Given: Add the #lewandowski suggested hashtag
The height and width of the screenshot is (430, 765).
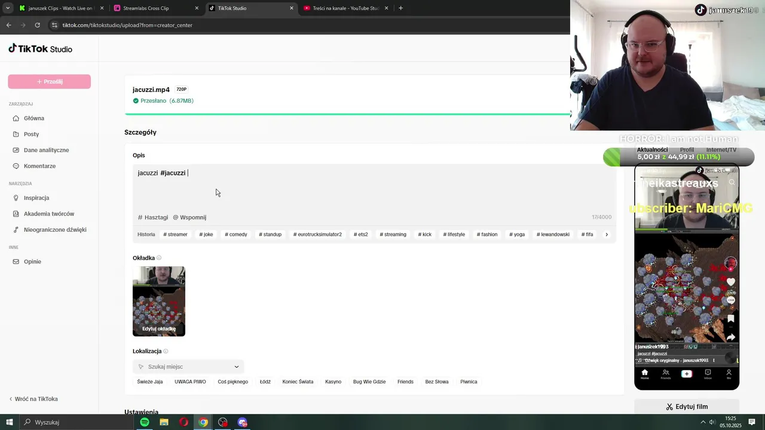Looking at the screenshot, I should click(x=553, y=234).
